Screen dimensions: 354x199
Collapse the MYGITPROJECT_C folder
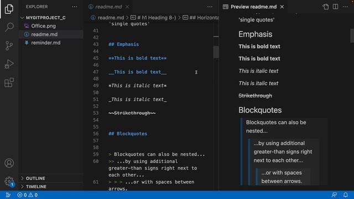coord(45,18)
